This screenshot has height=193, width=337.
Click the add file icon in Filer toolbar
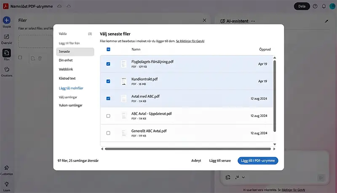(x=33, y=58)
